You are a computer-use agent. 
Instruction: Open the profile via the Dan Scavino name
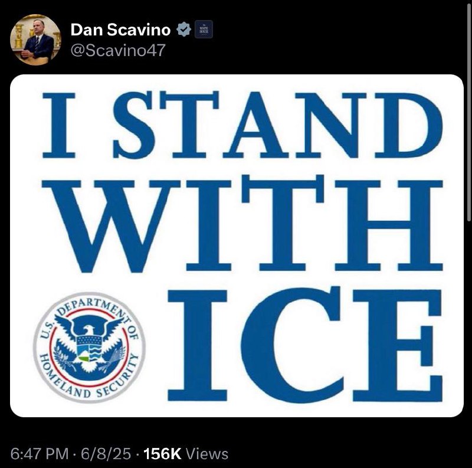pyautogui.click(x=120, y=30)
